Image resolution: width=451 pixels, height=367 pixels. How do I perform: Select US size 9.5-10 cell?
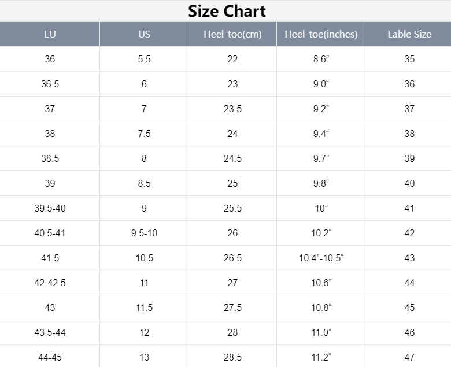144,233
